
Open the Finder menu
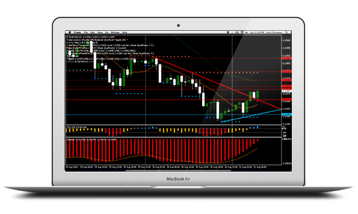click(78, 32)
